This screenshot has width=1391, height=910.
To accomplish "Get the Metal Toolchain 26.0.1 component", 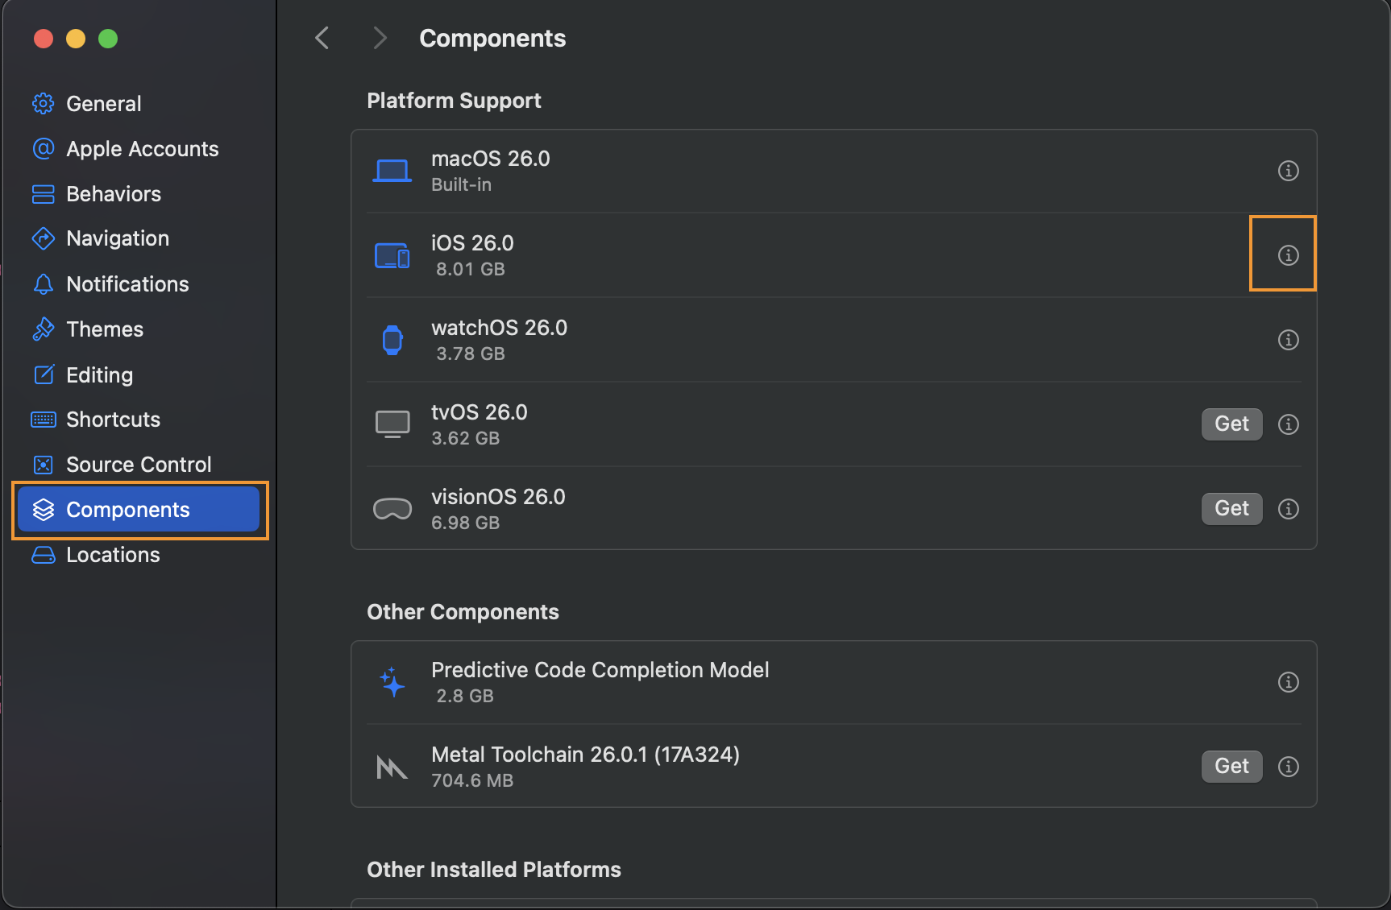I will [x=1231, y=767].
